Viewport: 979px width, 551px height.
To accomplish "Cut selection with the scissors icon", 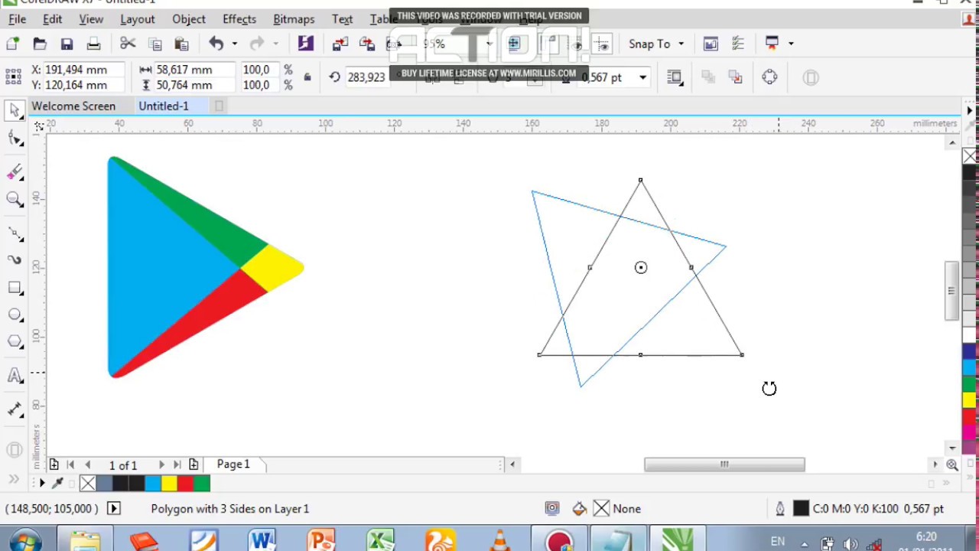I will pos(128,44).
